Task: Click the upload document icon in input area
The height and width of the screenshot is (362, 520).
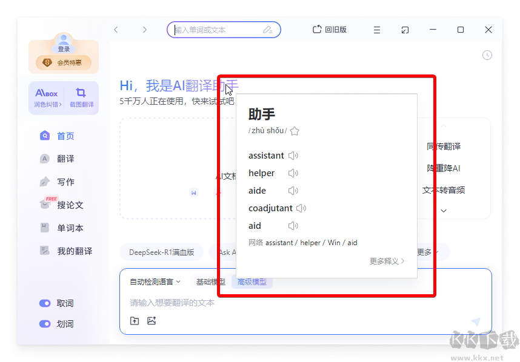Action: [135, 321]
